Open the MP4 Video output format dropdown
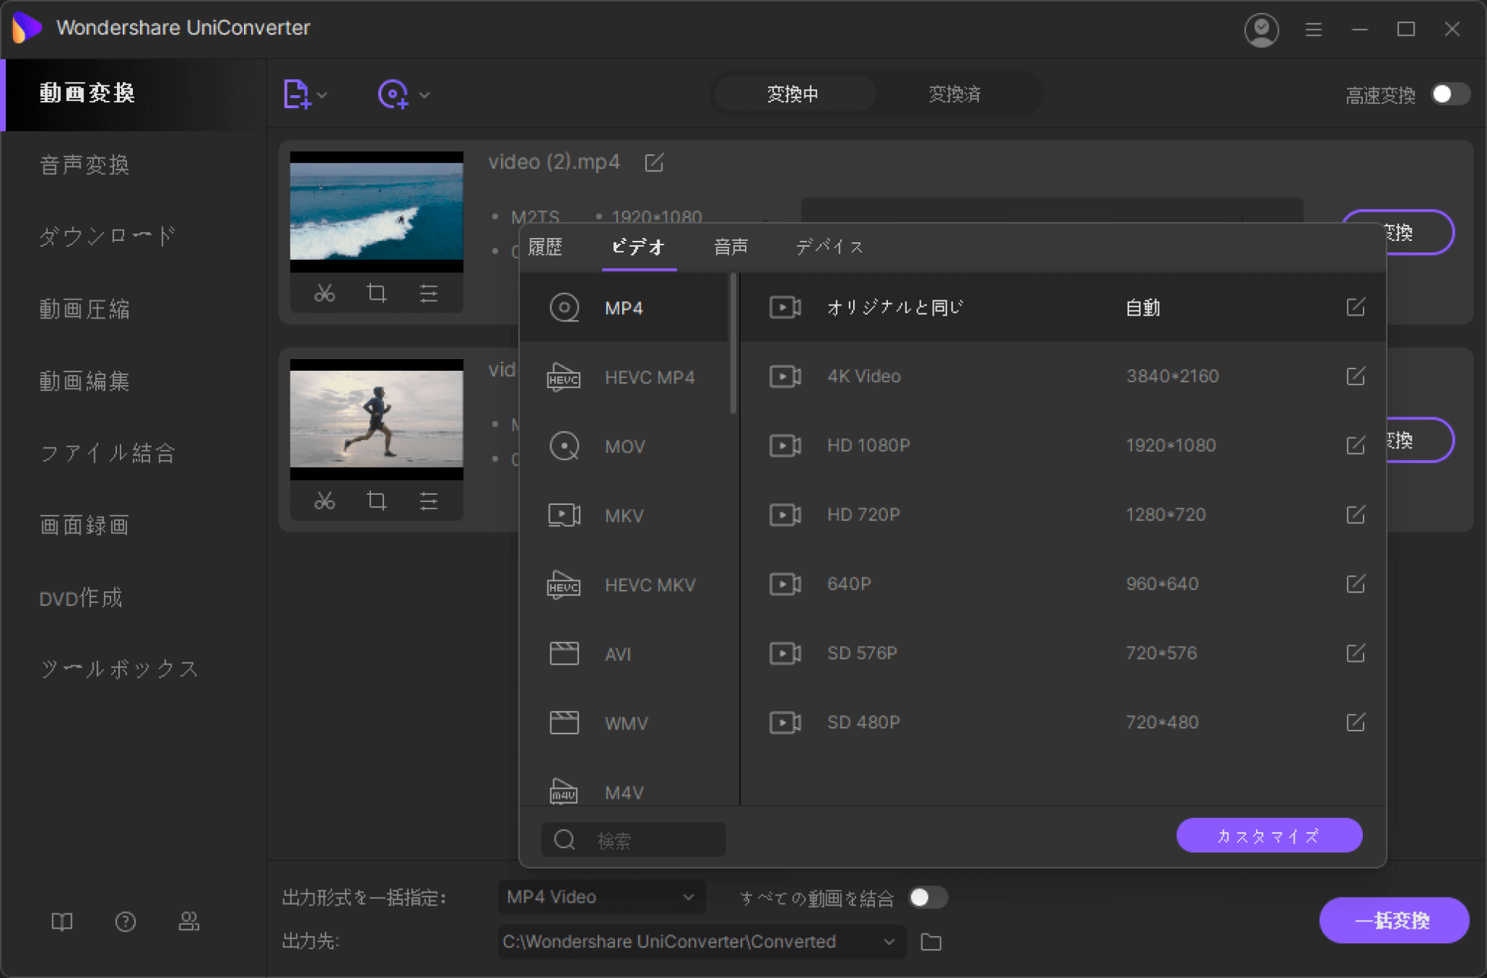The width and height of the screenshot is (1487, 978). pos(601,897)
